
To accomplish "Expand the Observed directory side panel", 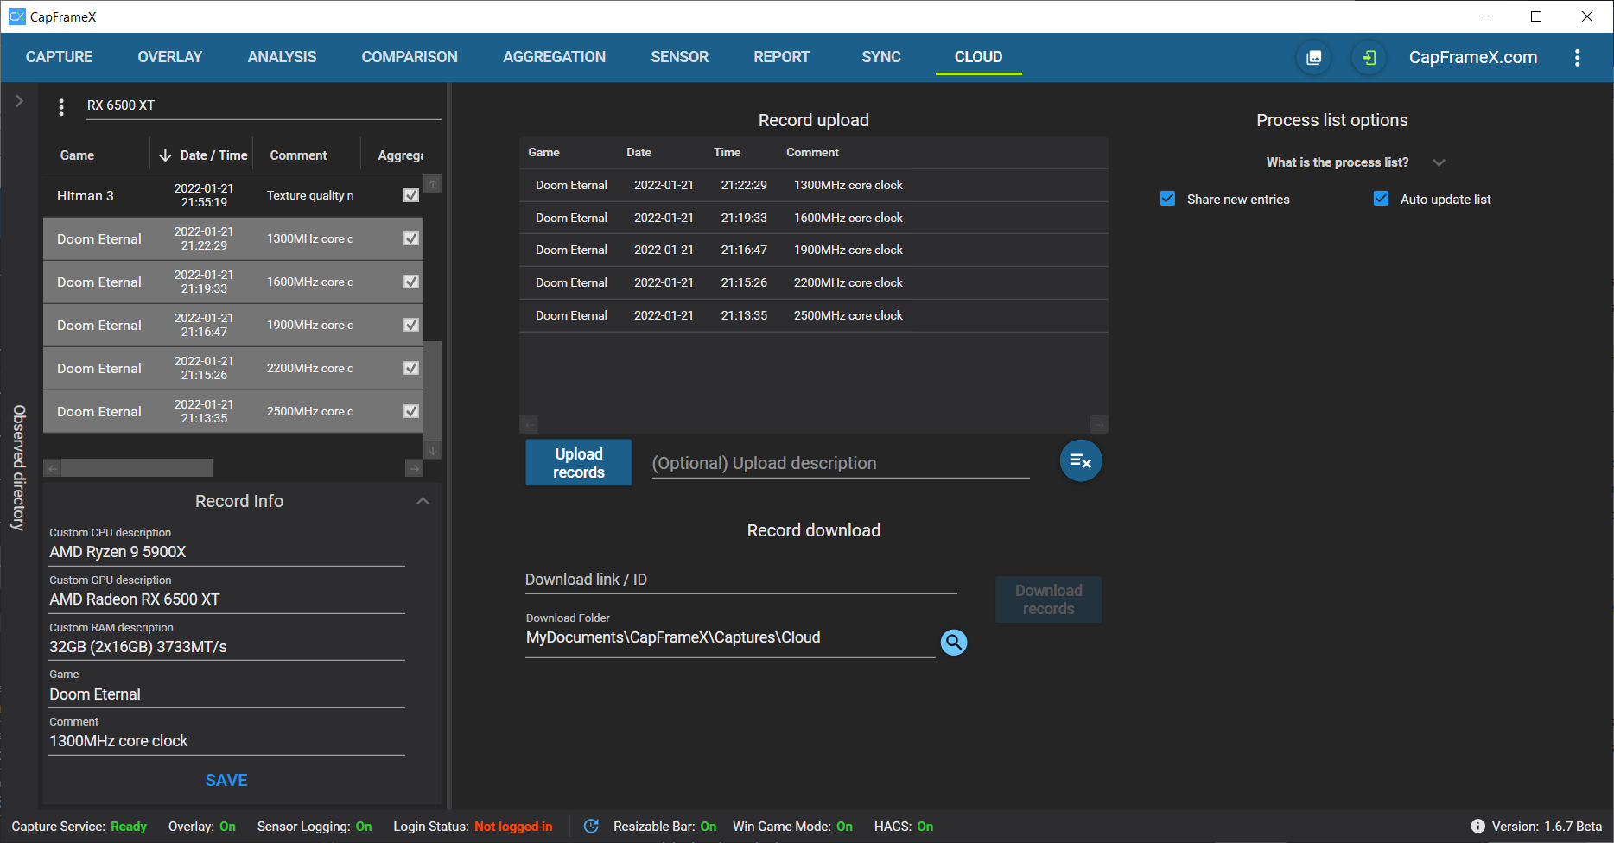I will click(x=19, y=101).
